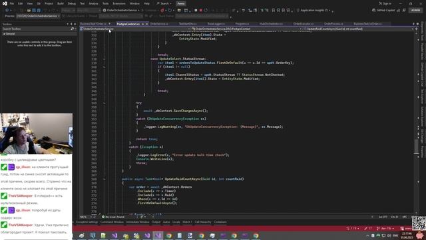Open the OrderOrchestratorService project navigation dropdown

[135, 29]
